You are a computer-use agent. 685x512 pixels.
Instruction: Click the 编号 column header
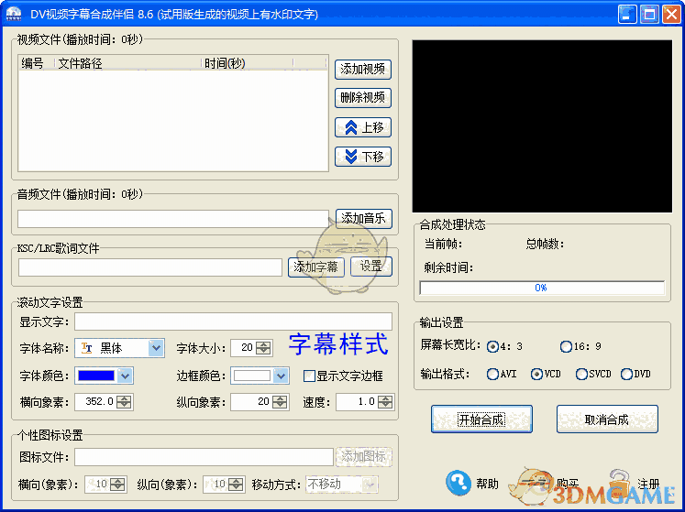(37, 63)
